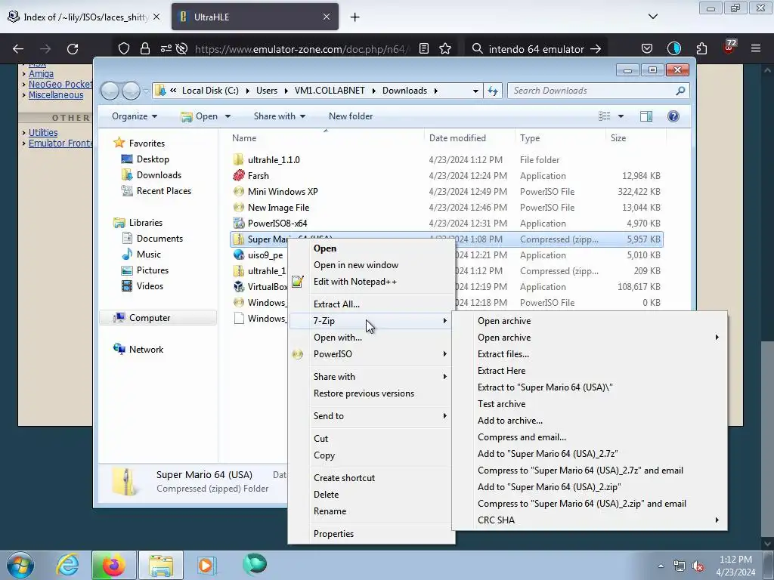Show hidden tray icons arrow
Image resolution: width=774 pixels, height=580 pixels.
(661, 566)
